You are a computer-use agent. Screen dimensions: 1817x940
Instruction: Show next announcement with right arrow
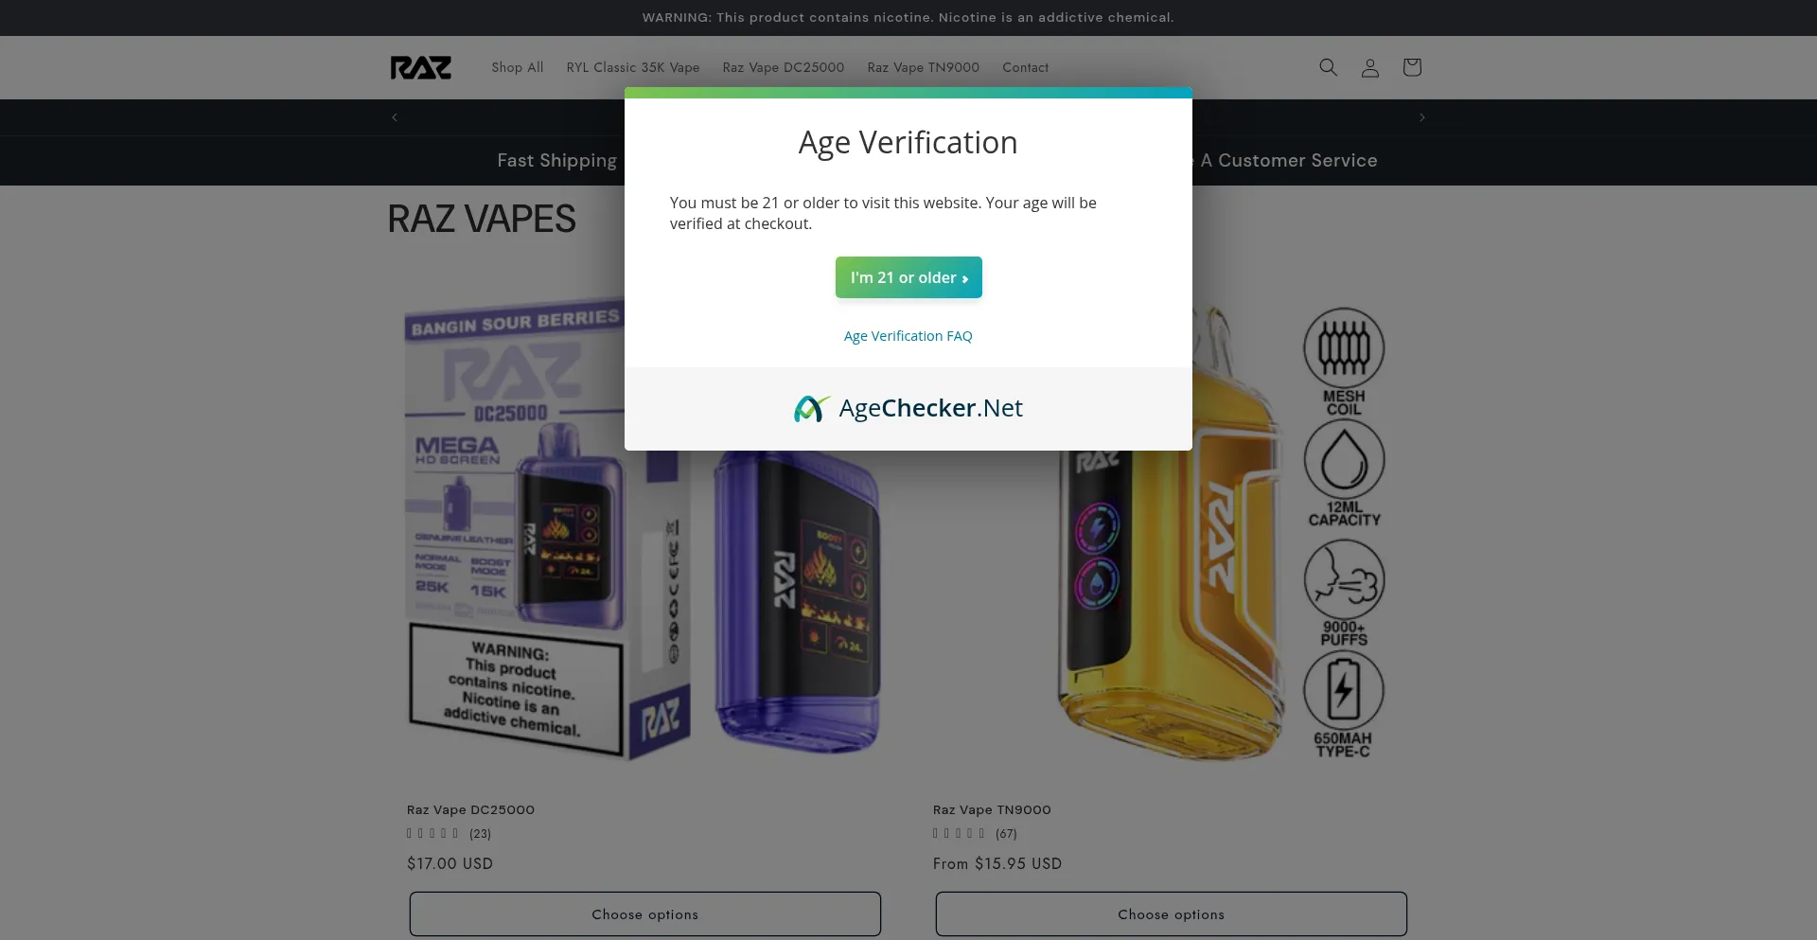click(1421, 117)
